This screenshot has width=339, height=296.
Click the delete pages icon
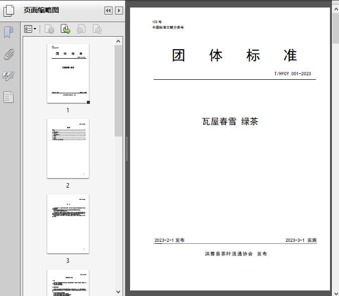[x=49, y=29]
